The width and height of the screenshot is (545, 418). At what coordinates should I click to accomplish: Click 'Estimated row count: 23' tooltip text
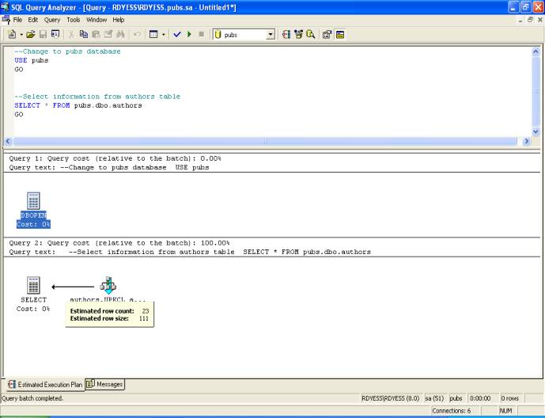point(109,311)
